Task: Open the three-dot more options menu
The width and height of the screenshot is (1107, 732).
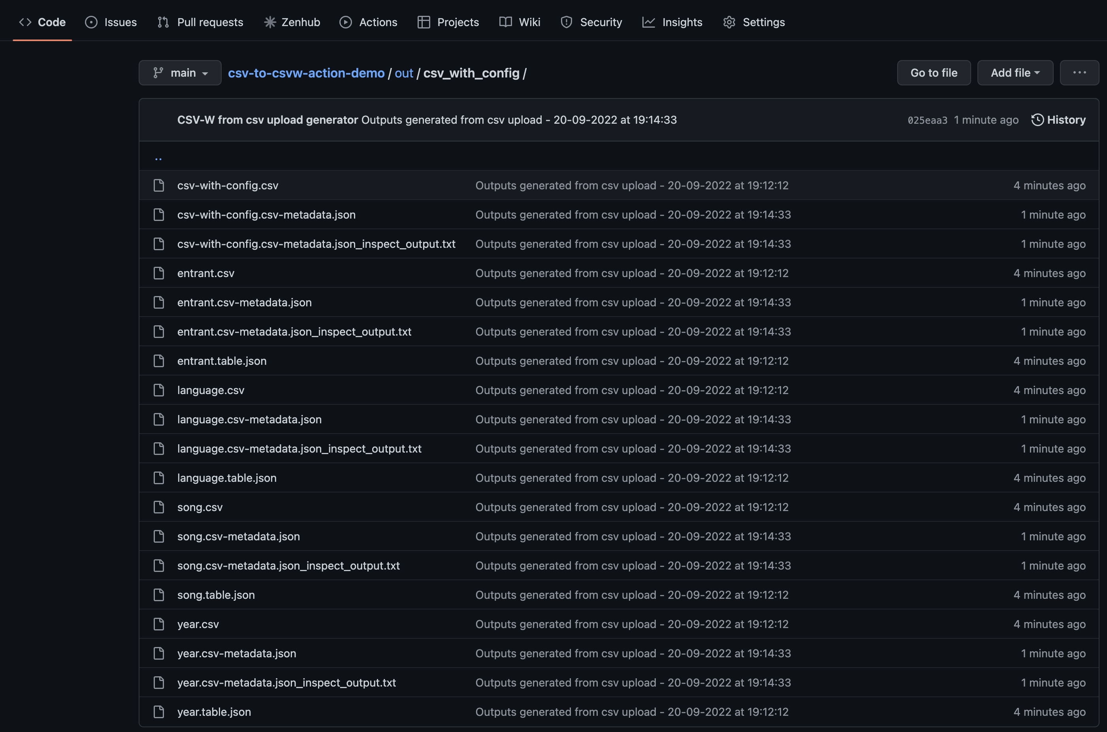Action: (x=1079, y=73)
